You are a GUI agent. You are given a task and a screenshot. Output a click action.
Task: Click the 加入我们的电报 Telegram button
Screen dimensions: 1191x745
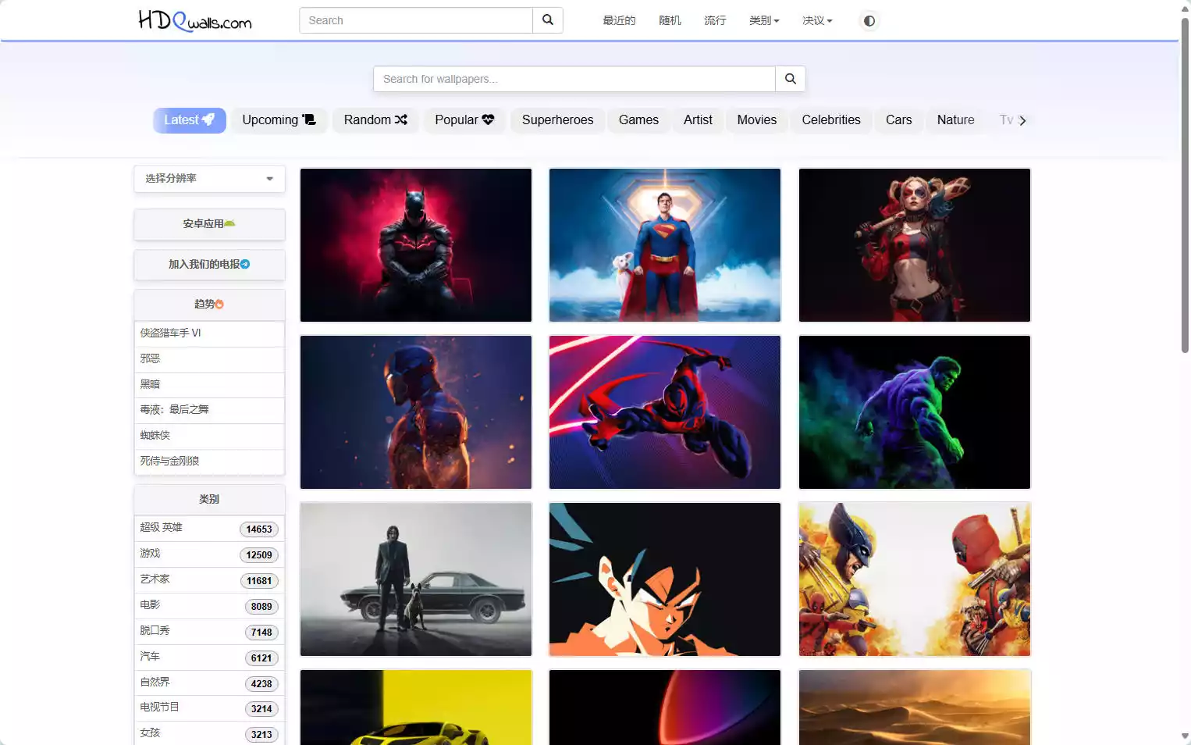209,265
